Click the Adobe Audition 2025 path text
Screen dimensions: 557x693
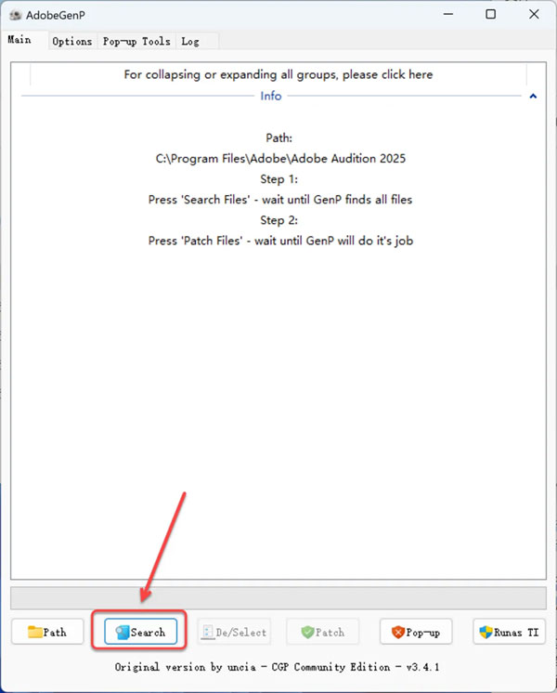tap(280, 158)
